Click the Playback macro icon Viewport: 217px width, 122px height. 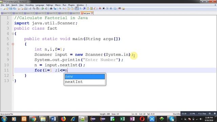point(107,8)
